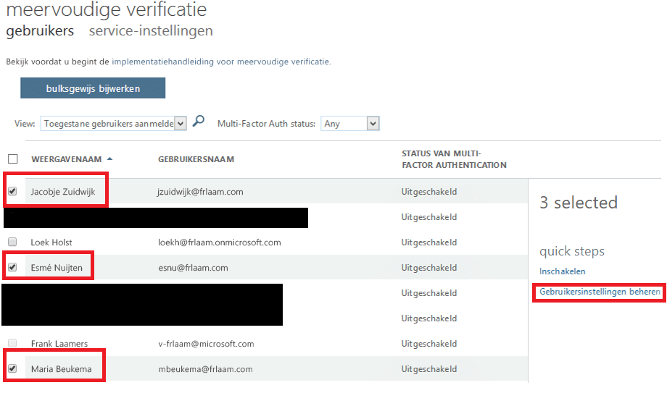Click Gebruikersinstellingen beheren link
Screen dimensions: 667x393
(600, 292)
